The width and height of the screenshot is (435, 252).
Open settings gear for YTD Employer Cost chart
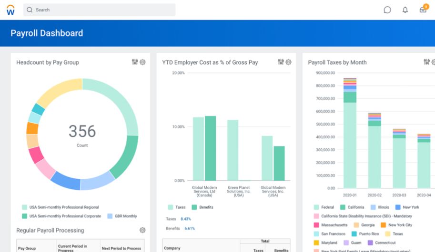(x=289, y=62)
